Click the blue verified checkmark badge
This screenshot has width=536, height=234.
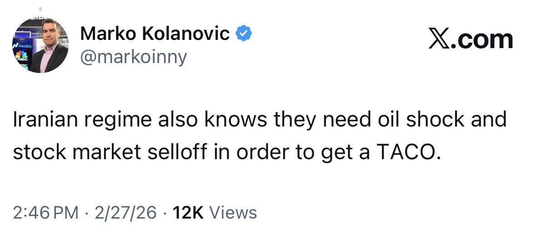tap(244, 34)
